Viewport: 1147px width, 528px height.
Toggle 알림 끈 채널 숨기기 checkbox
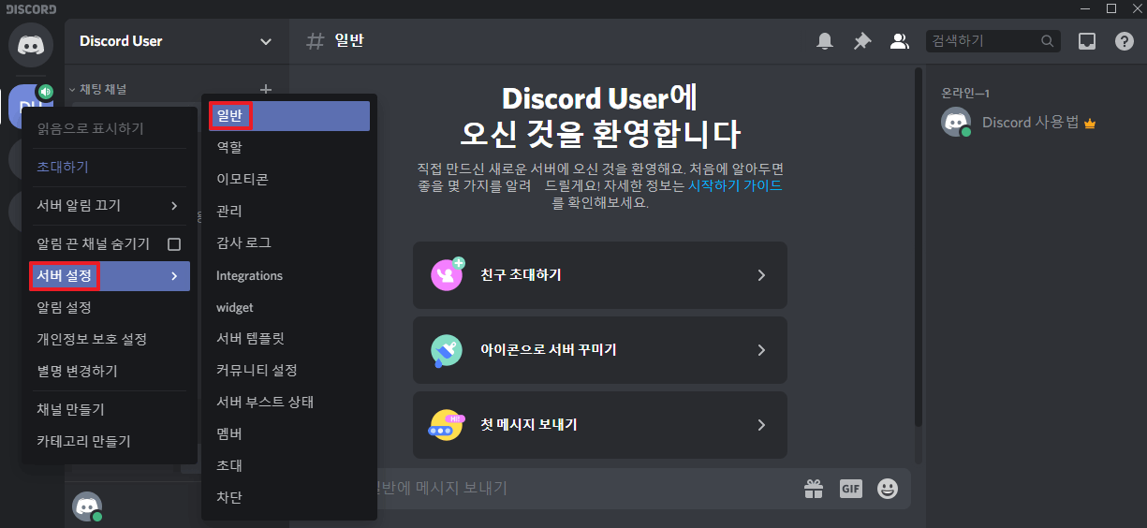(174, 243)
